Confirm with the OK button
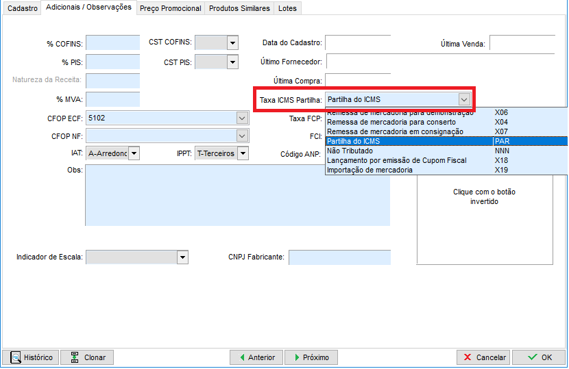This screenshot has width=569, height=369. tap(538, 357)
